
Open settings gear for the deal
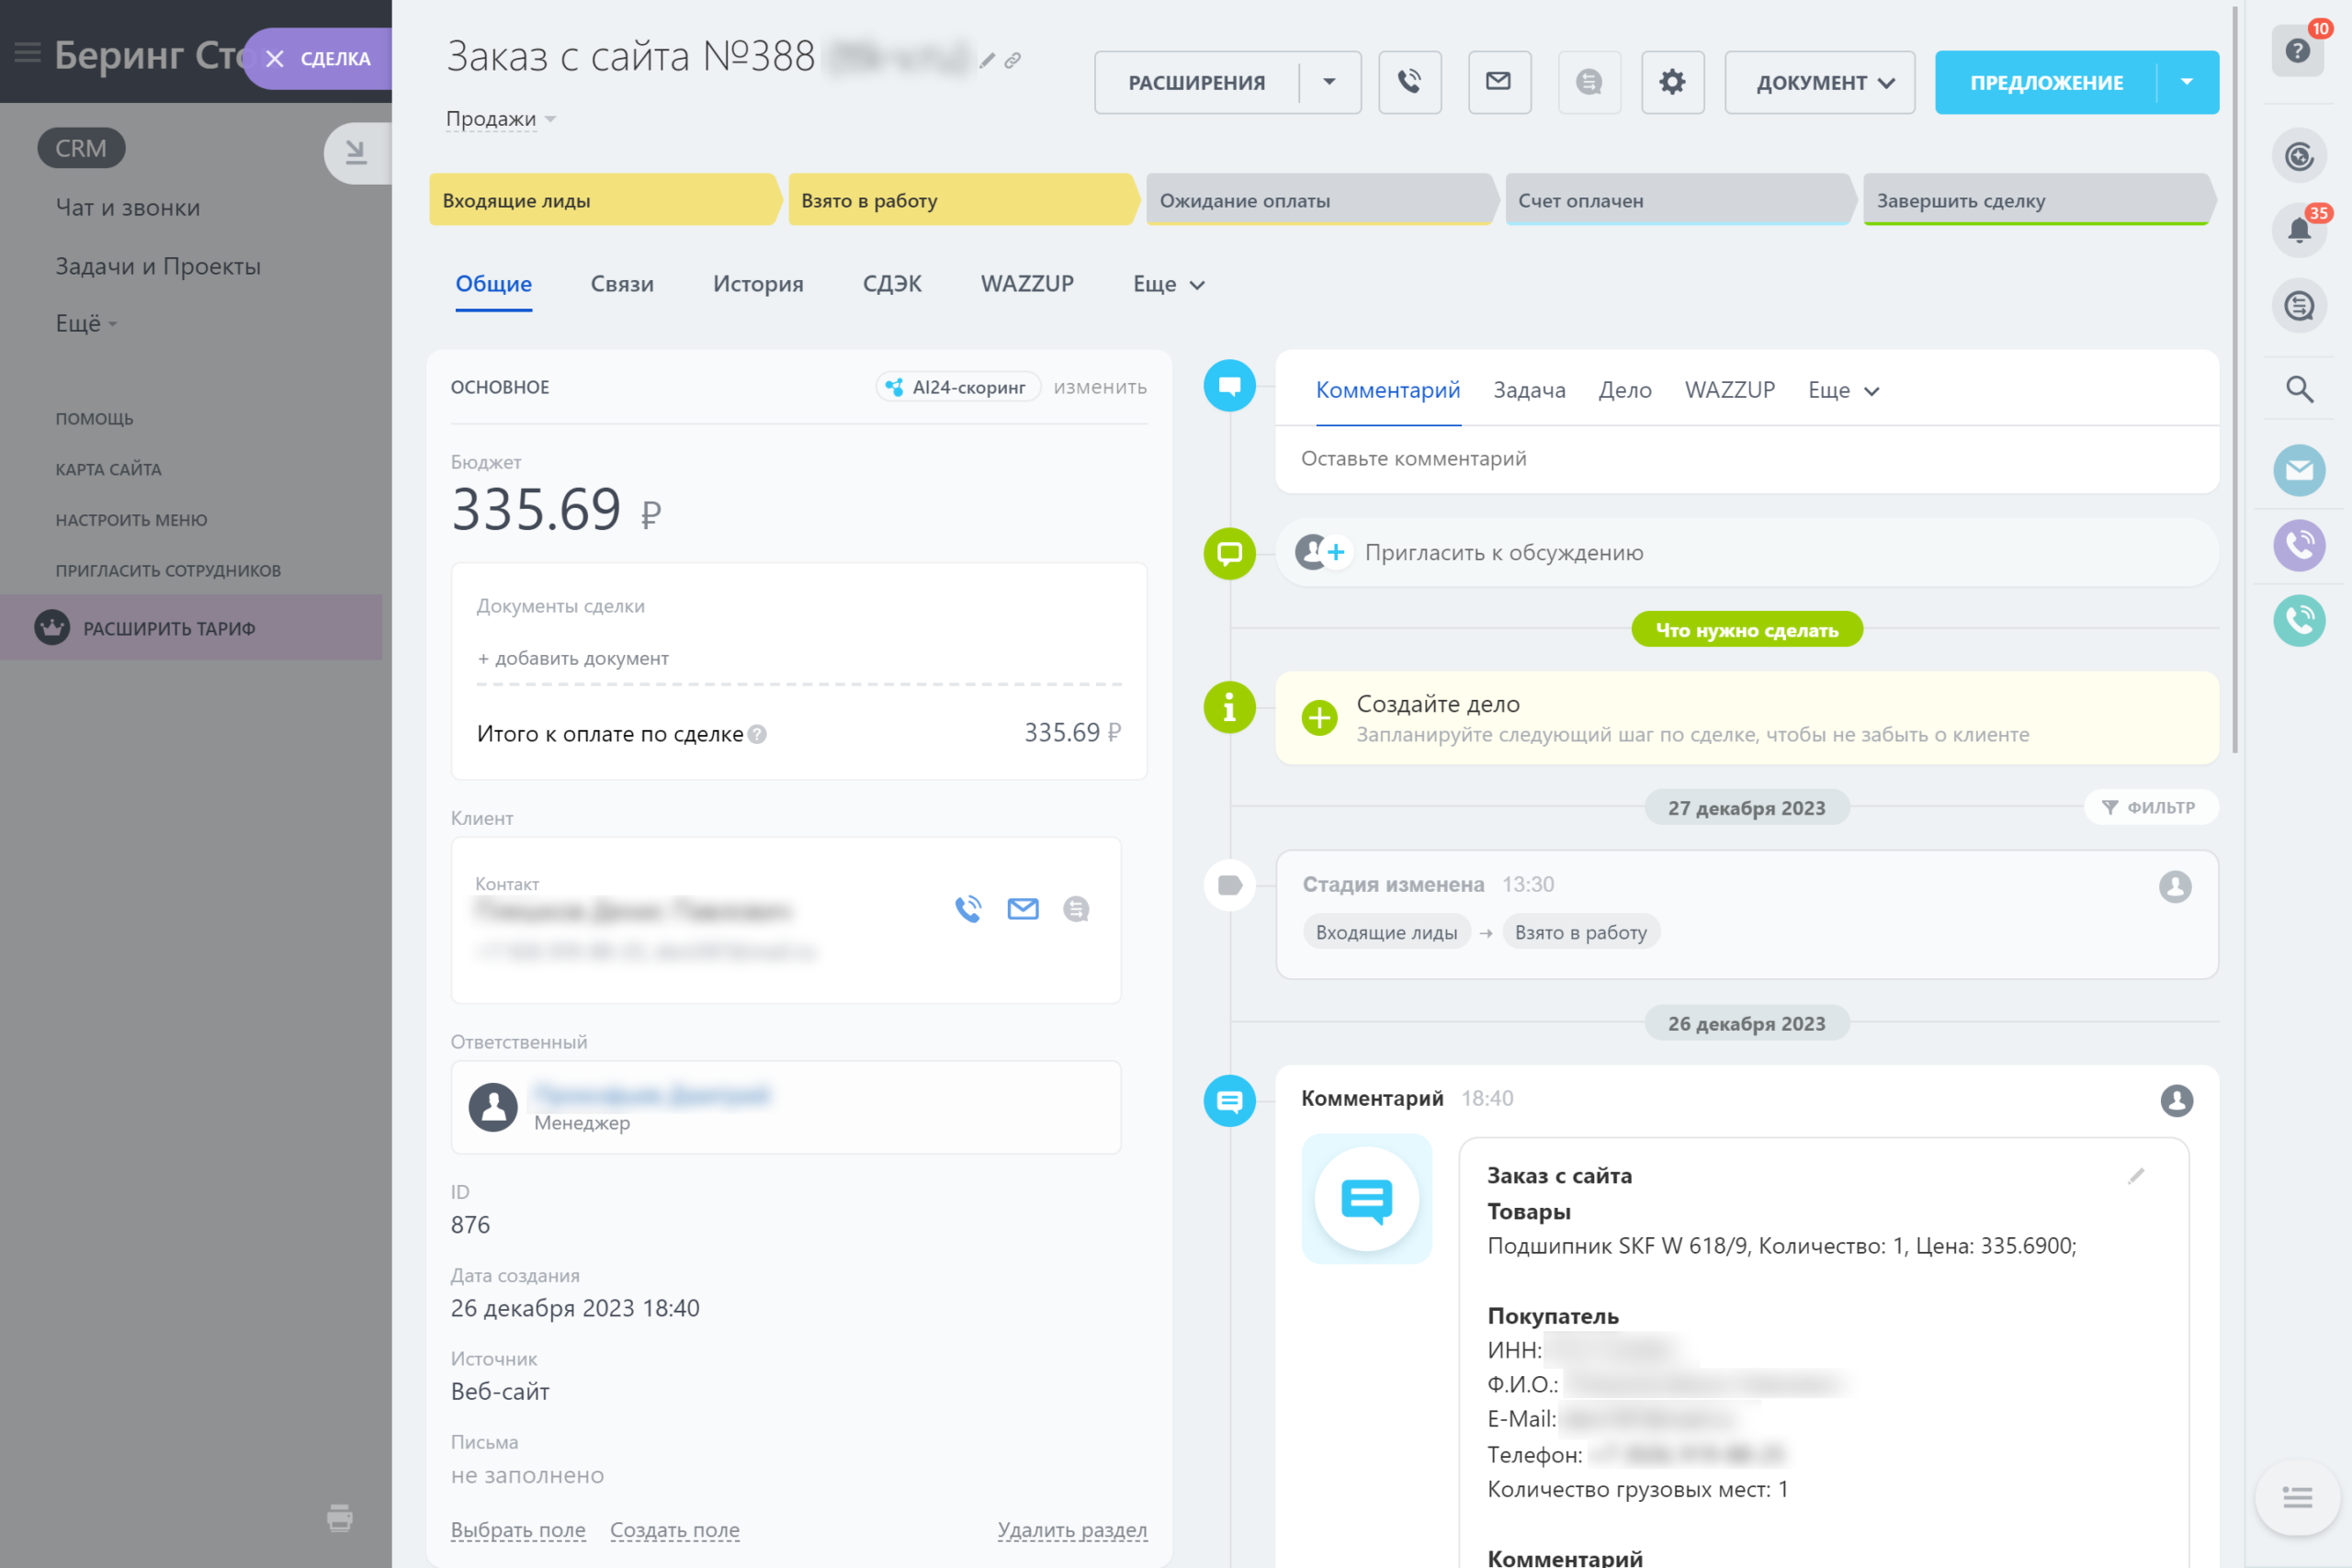tap(1672, 82)
